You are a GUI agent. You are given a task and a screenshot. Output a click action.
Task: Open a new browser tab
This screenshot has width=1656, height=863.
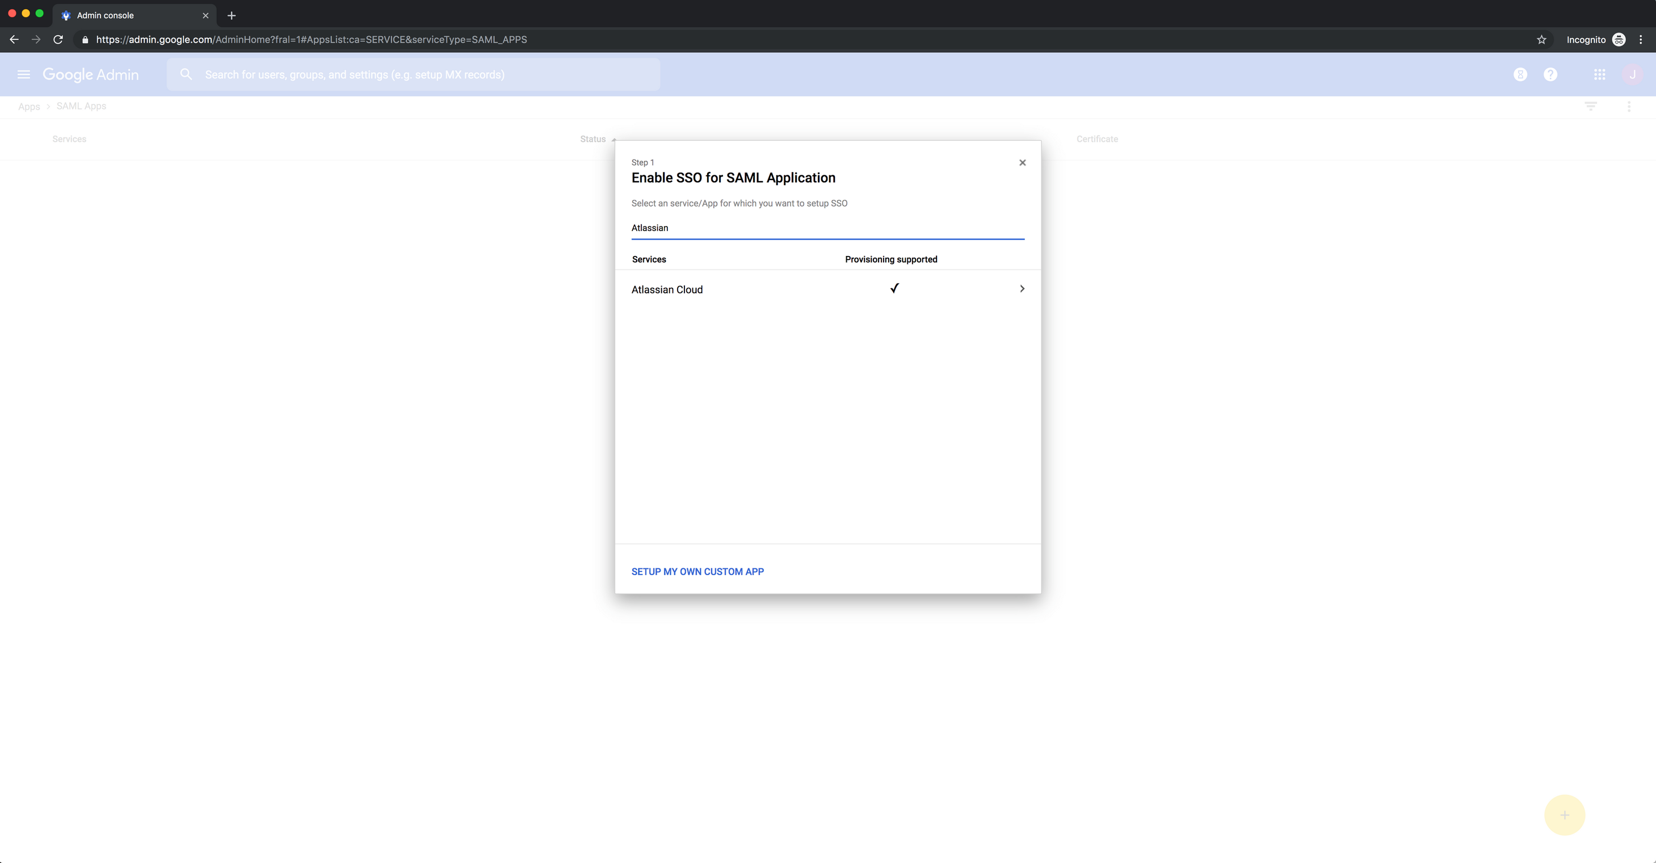pyautogui.click(x=232, y=15)
